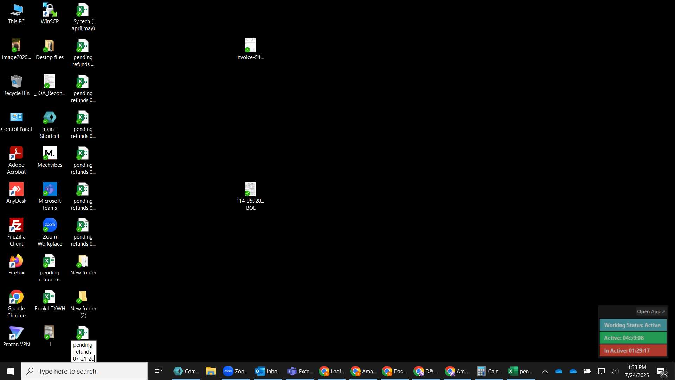Viewport: 675px width, 380px height.
Task: Select FileZilla Client desktop shortcut
Action: point(16,233)
